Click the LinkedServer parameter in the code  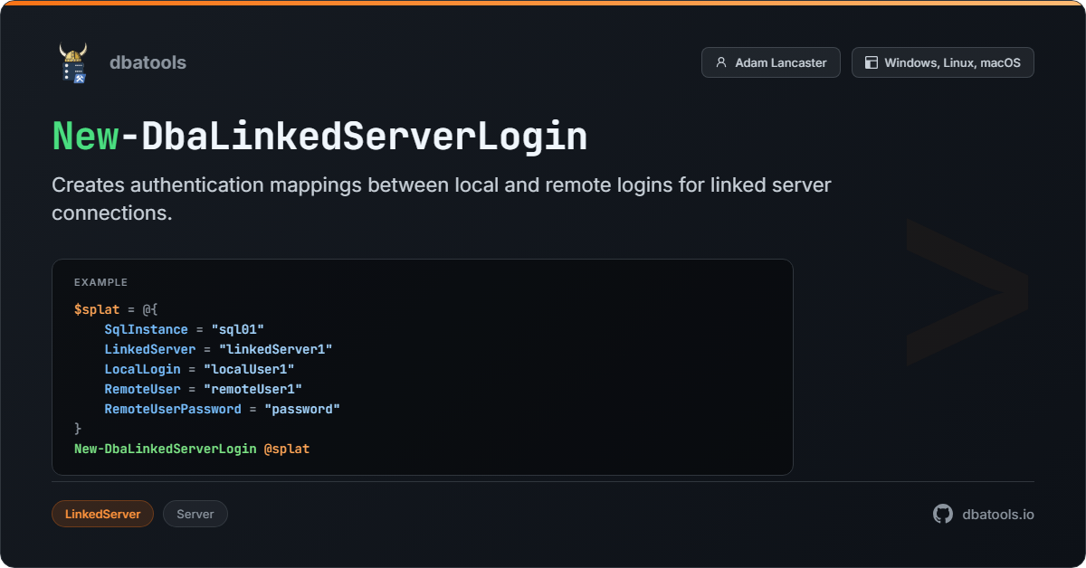(x=150, y=349)
